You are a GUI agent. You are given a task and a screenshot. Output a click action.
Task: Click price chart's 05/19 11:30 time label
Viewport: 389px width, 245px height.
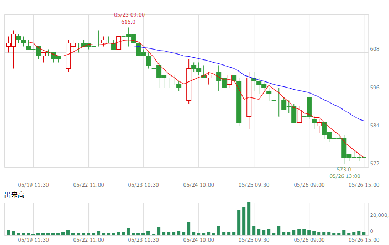click(x=33, y=185)
